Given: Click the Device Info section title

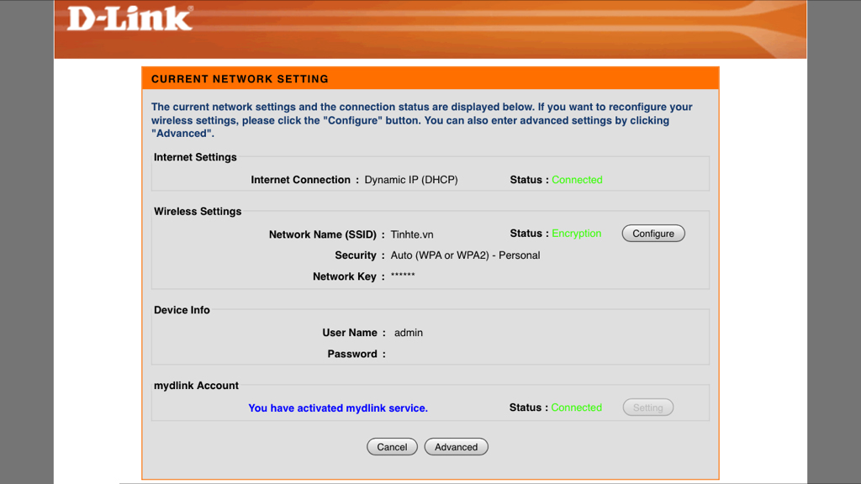Looking at the screenshot, I should (182, 310).
